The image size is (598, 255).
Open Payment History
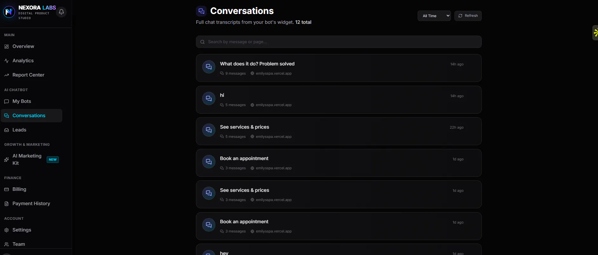coord(31,204)
